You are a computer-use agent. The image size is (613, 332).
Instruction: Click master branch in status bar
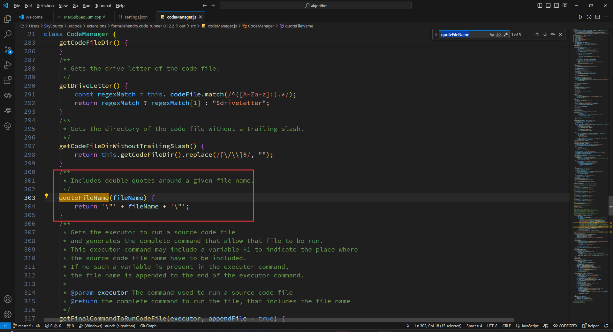pyautogui.click(x=23, y=326)
